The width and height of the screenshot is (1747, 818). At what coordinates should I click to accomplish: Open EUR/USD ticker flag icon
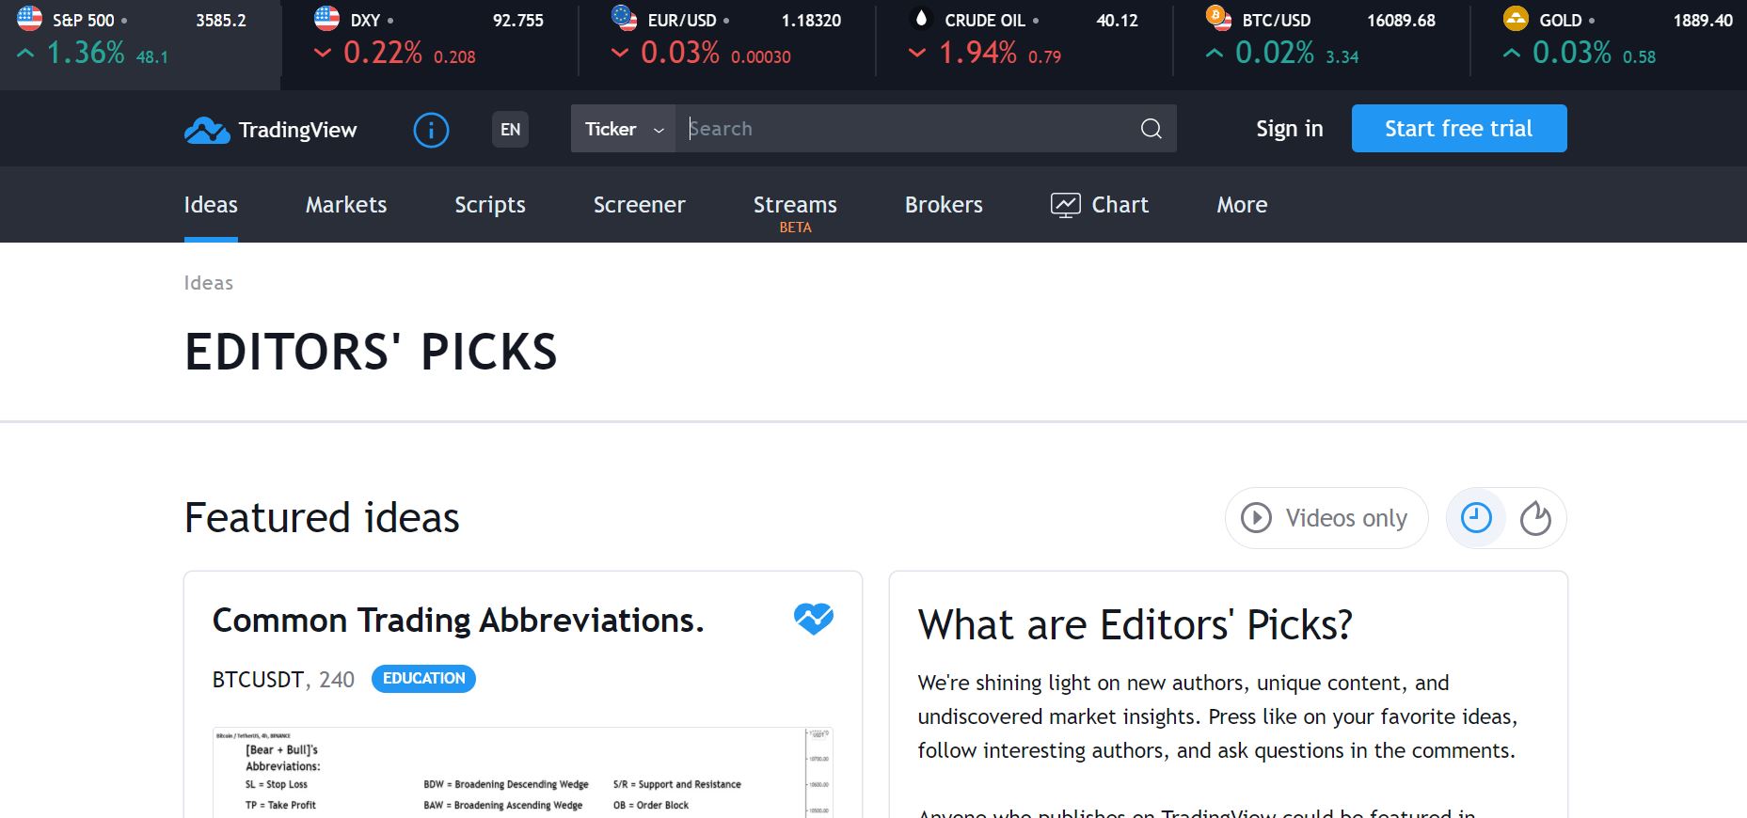624,18
